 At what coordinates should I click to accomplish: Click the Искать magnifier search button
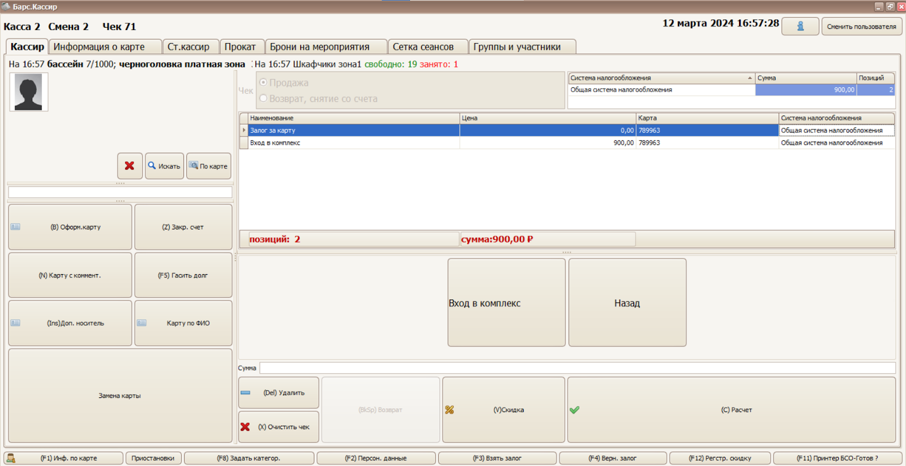[x=164, y=166]
